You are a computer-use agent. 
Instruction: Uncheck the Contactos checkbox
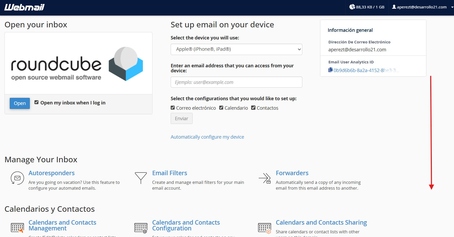coord(253,108)
